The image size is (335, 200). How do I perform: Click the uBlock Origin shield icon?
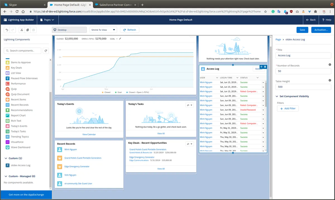[291, 11]
